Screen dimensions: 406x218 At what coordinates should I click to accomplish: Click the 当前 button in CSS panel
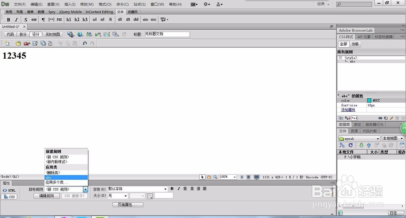(x=355, y=44)
